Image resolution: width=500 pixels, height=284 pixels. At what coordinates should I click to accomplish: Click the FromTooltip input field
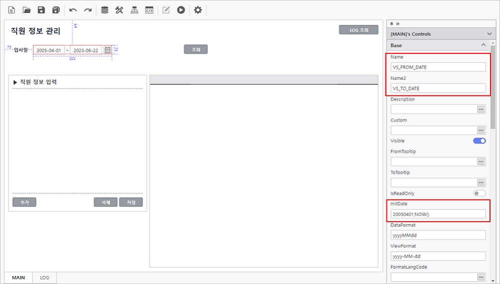(x=433, y=162)
